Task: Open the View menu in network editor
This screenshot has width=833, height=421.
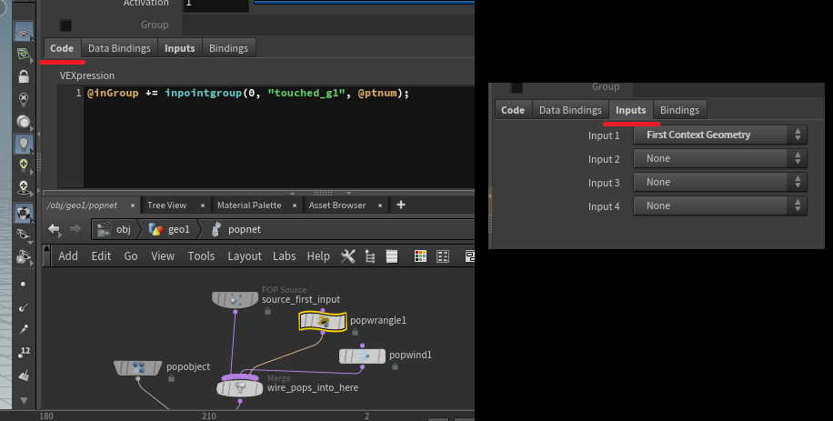Action: click(x=163, y=256)
